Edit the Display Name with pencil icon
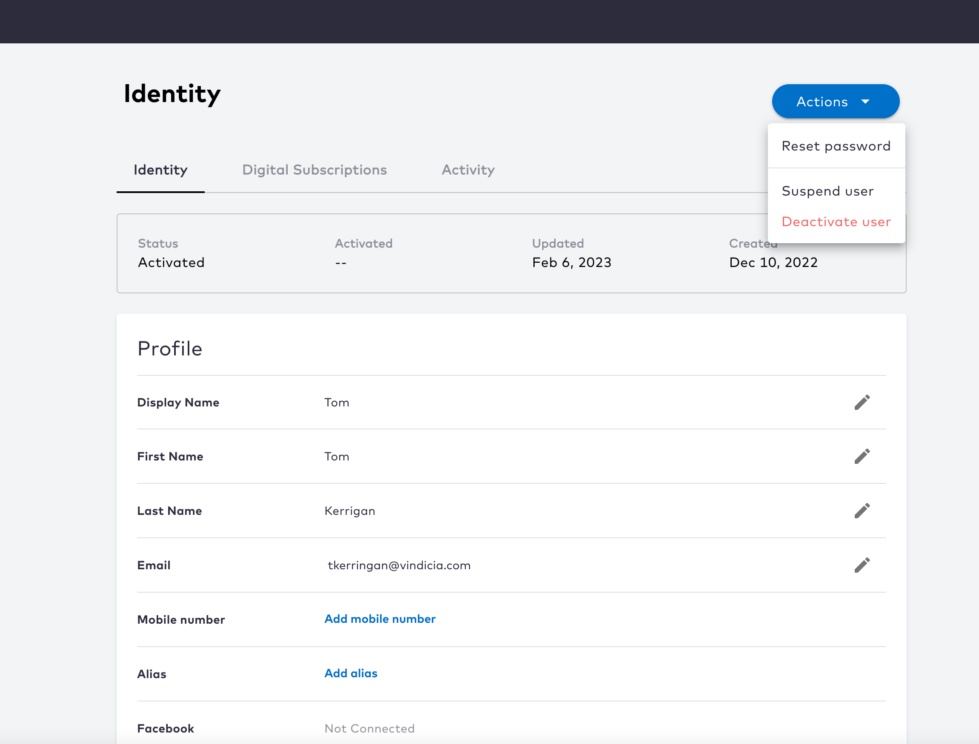Screen dimensions: 979x744 [x=862, y=402]
